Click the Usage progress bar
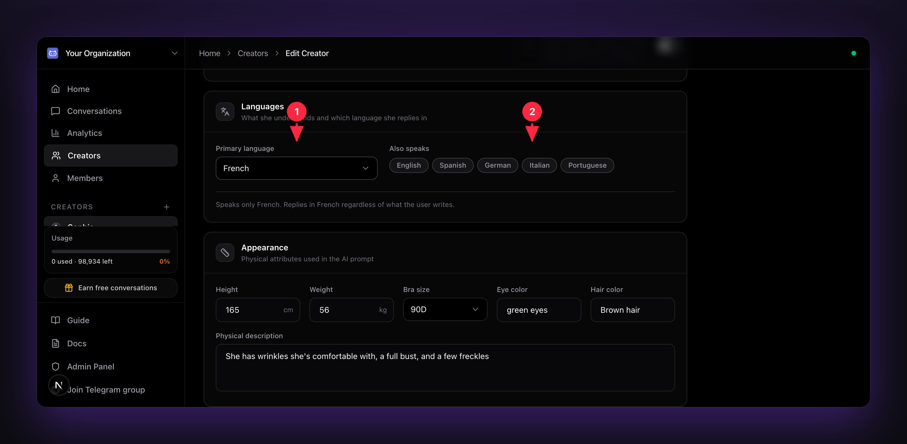This screenshot has height=444, width=907. pyautogui.click(x=110, y=251)
